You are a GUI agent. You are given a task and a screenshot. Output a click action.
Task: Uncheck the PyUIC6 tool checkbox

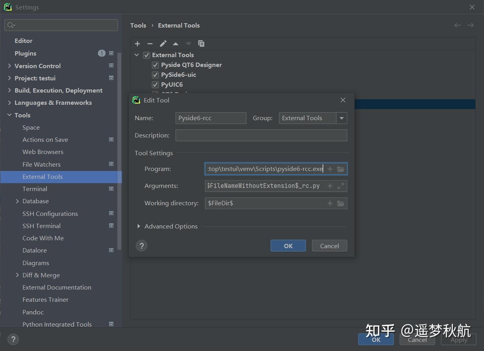pos(155,84)
